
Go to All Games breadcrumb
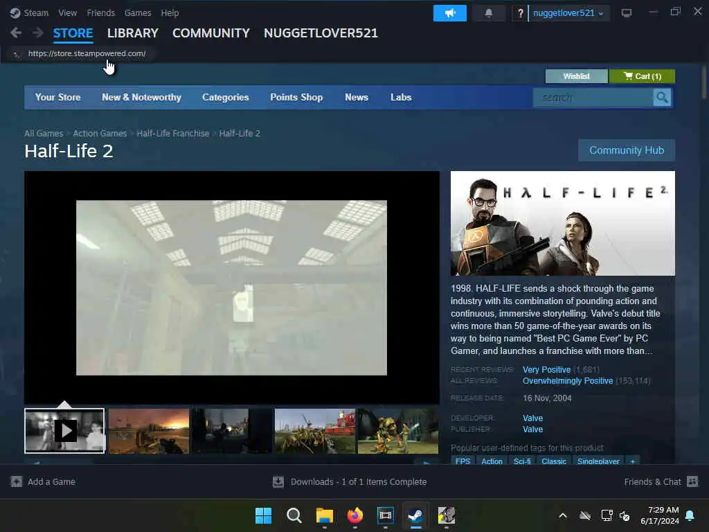pyautogui.click(x=44, y=133)
